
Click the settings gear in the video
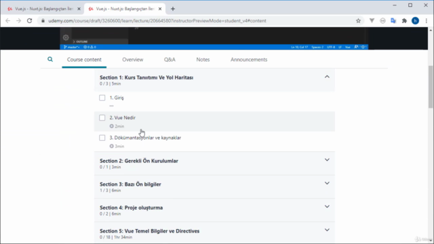(x=66, y=37)
